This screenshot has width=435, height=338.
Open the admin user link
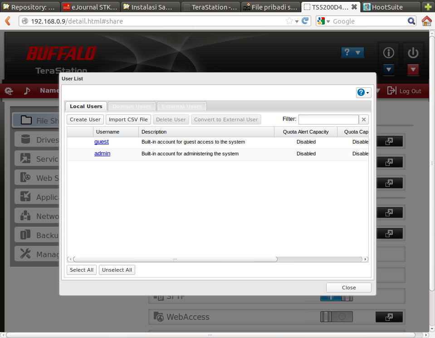[102, 154]
